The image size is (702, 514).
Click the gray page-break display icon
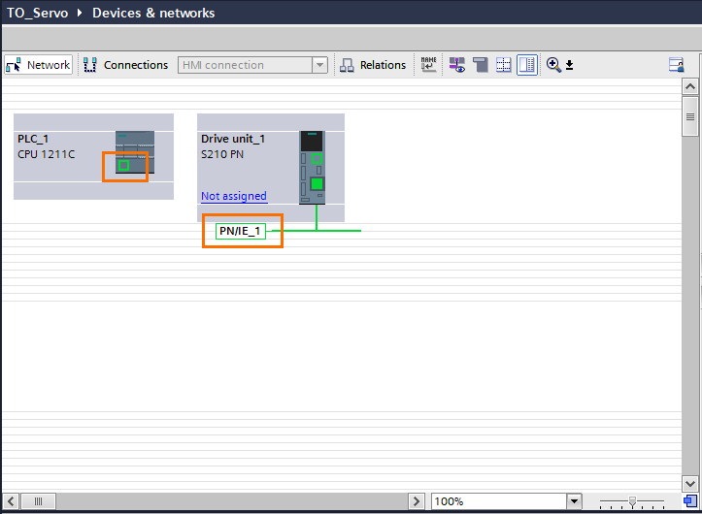click(481, 65)
